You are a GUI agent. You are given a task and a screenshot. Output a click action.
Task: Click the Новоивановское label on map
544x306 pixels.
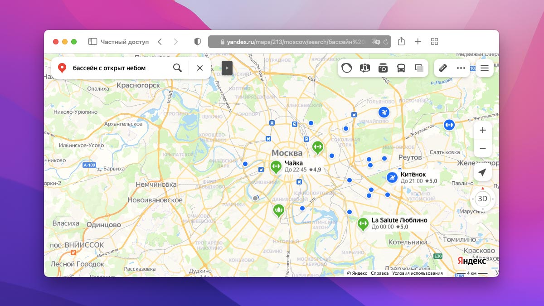(x=155, y=200)
